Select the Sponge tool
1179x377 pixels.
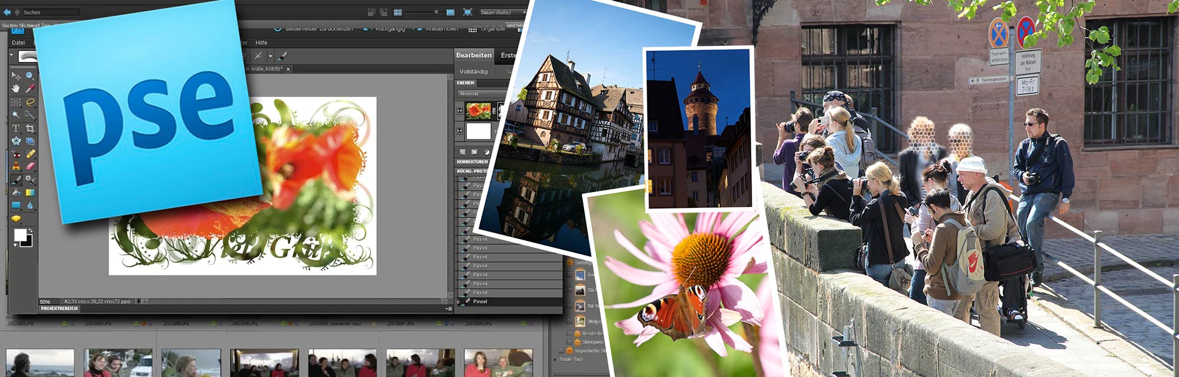pyautogui.click(x=16, y=219)
